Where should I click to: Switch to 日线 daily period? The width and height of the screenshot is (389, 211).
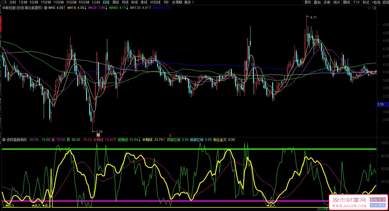(x=106, y=2)
